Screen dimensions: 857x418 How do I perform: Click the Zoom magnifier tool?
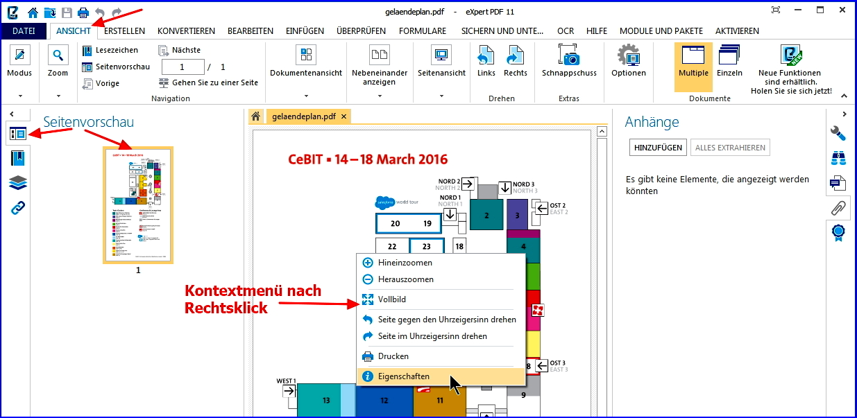(x=58, y=61)
